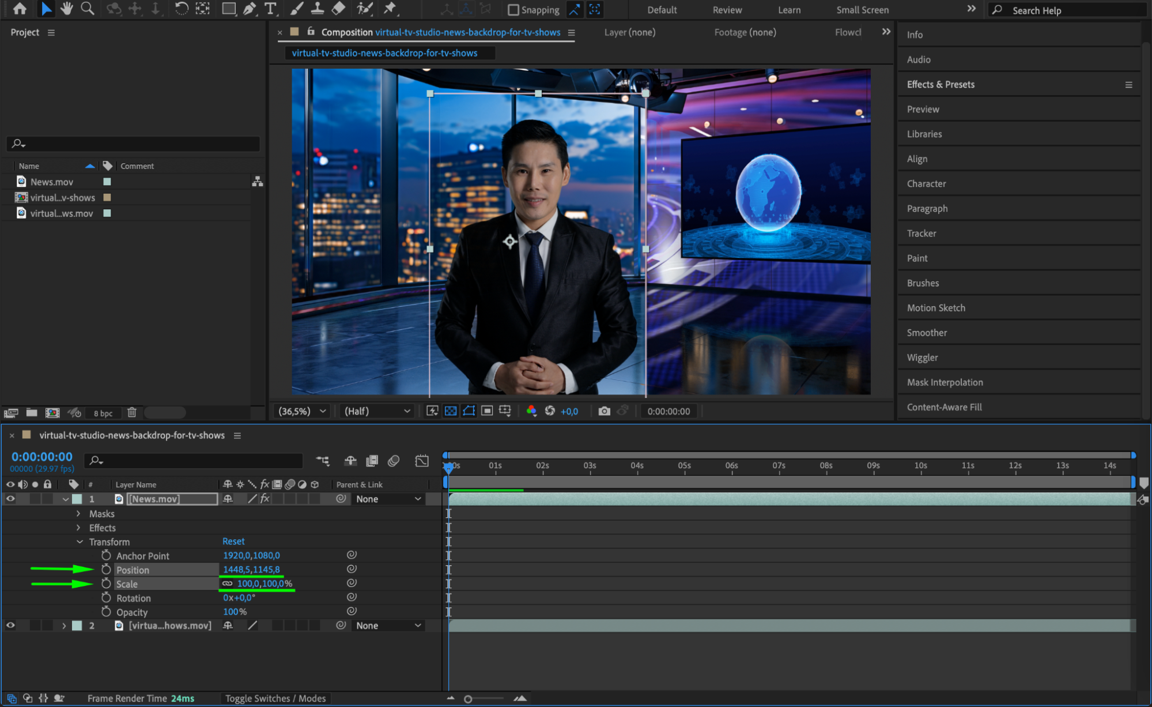Delete selected item with trash icon

132,412
